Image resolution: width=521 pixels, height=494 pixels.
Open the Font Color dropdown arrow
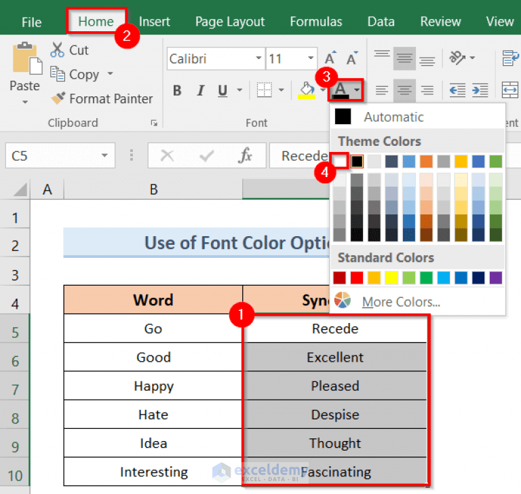point(357,90)
